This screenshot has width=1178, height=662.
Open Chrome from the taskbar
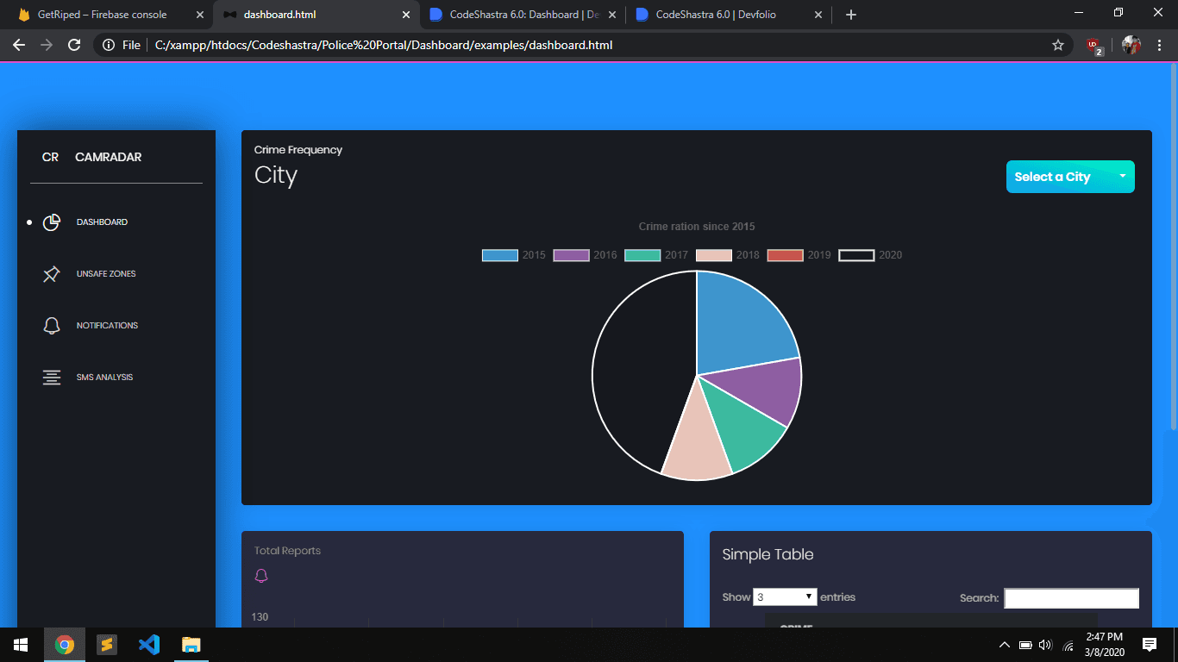click(65, 645)
